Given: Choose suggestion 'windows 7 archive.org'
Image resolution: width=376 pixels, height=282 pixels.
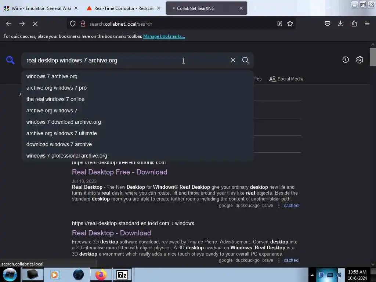Looking at the screenshot, I should [138, 76].
